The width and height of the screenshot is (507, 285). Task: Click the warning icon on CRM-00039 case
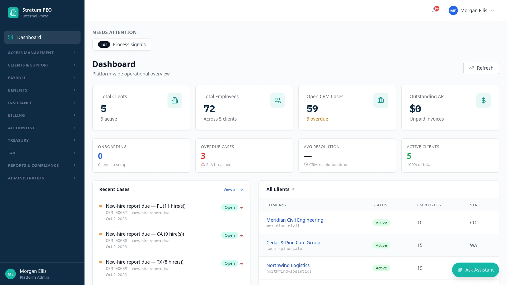coord(241,263)
